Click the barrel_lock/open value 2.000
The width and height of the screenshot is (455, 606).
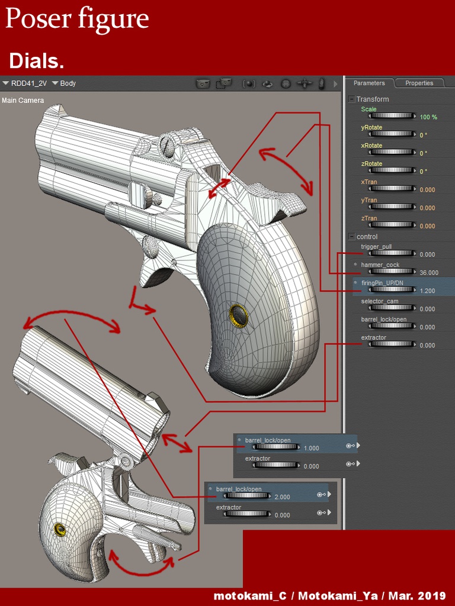[x=282, y=497]
